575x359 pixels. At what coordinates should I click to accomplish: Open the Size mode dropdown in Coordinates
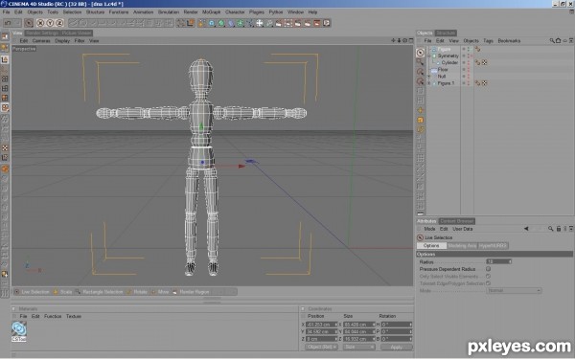click(359, 347)
